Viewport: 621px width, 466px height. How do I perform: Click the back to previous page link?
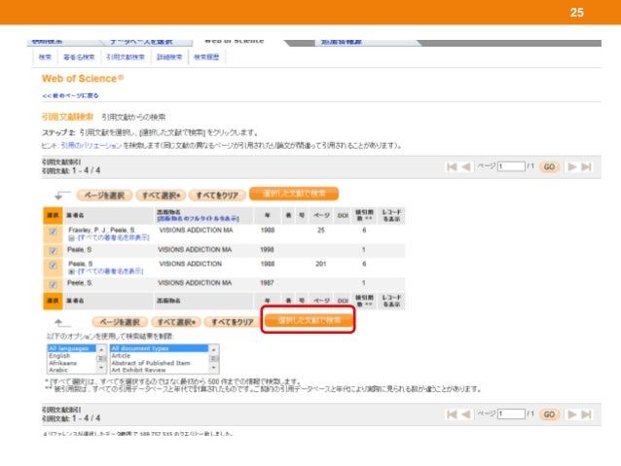tap(70, 95)
